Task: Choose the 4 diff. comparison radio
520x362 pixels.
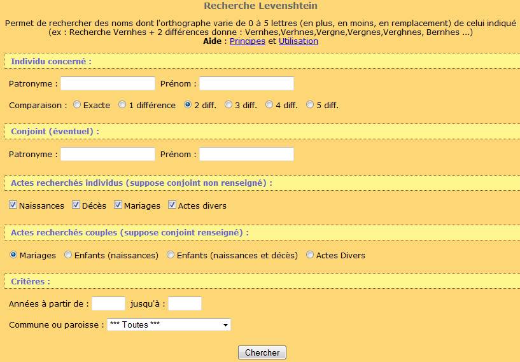Action: [x=269, y=105]
